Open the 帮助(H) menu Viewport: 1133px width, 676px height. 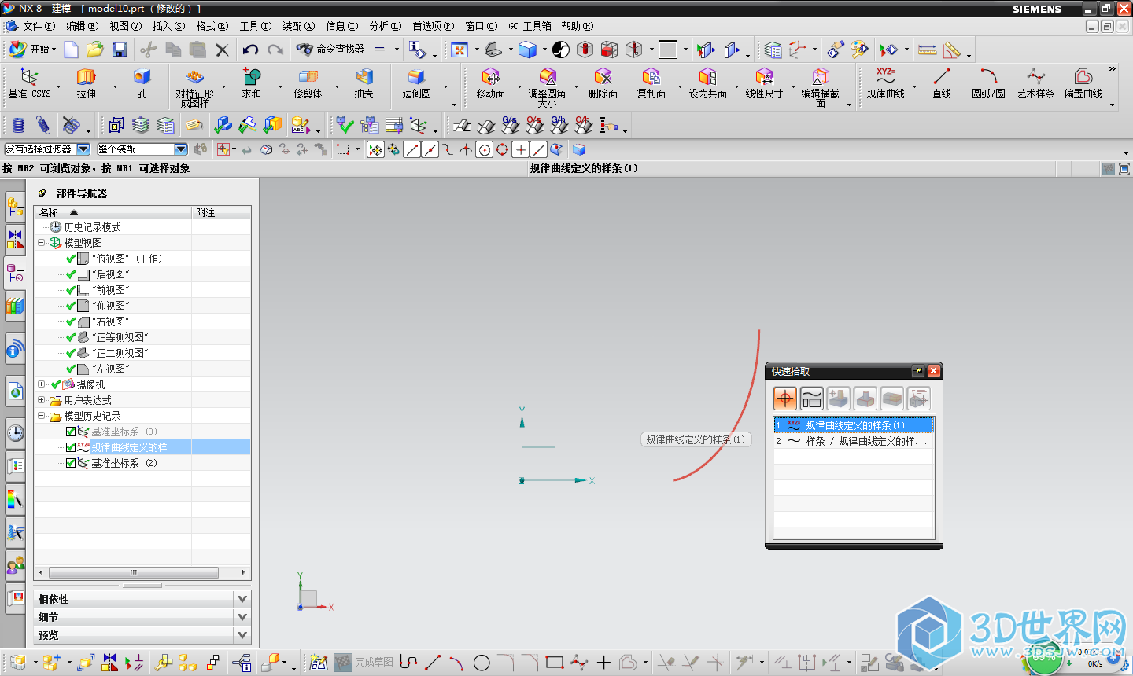[578, 26]
